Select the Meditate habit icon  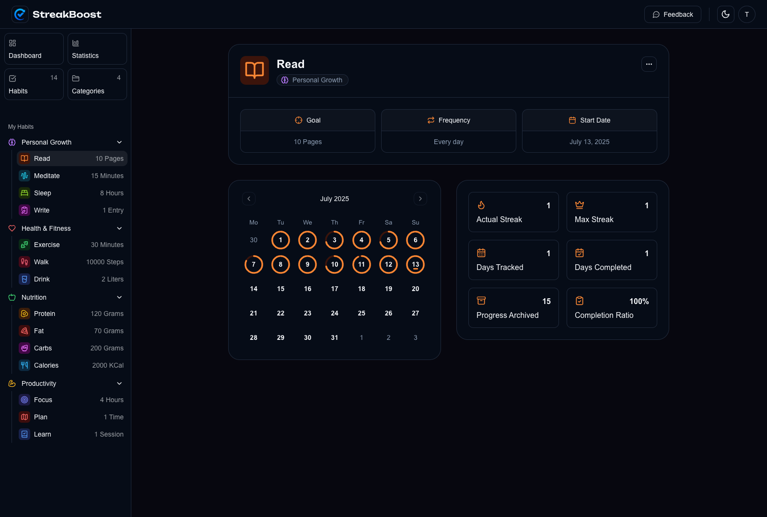tap(24, 176)
